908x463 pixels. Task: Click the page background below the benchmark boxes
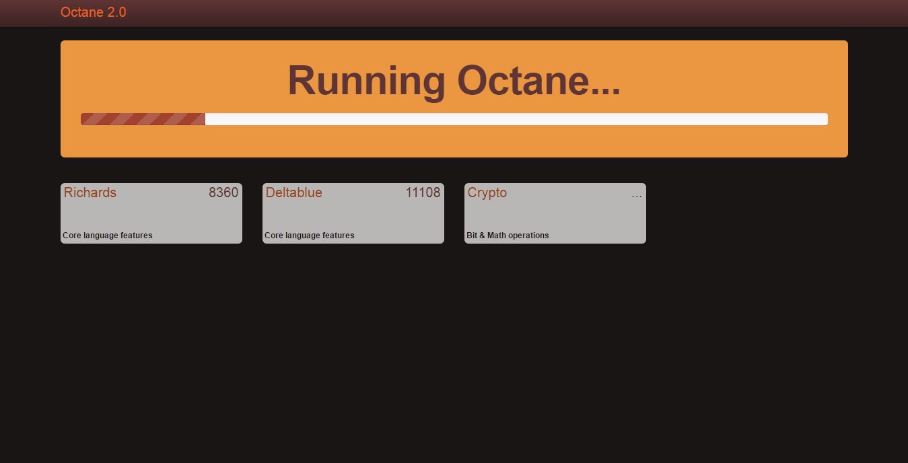(x=454, y=336)
